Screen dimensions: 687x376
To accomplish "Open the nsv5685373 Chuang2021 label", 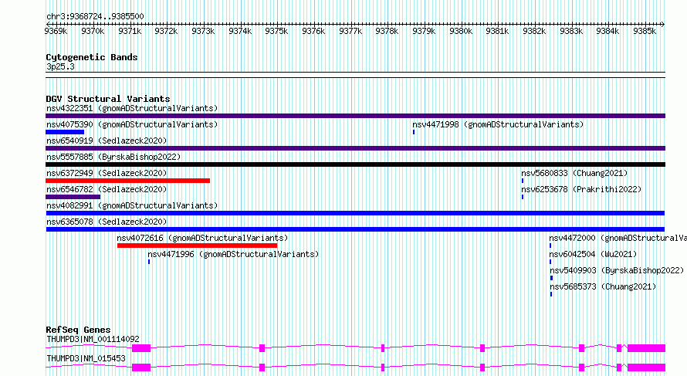I will coord(603,286).
